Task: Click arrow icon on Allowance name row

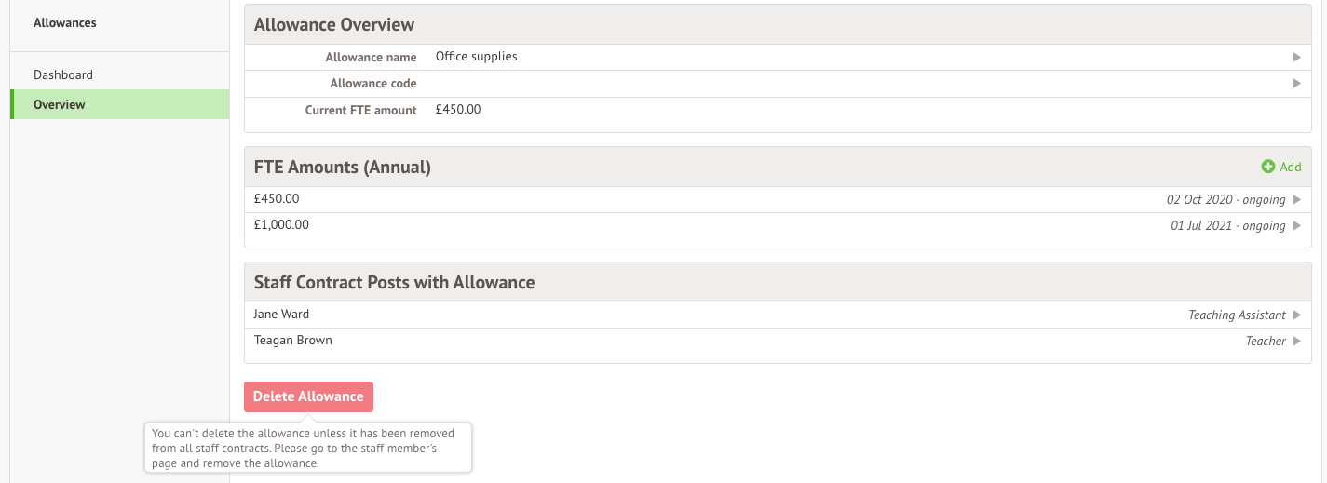Action: (1296, 58)
